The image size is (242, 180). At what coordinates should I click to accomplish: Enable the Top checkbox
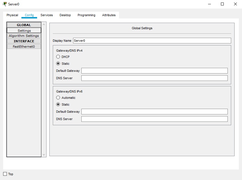point(5,174)
